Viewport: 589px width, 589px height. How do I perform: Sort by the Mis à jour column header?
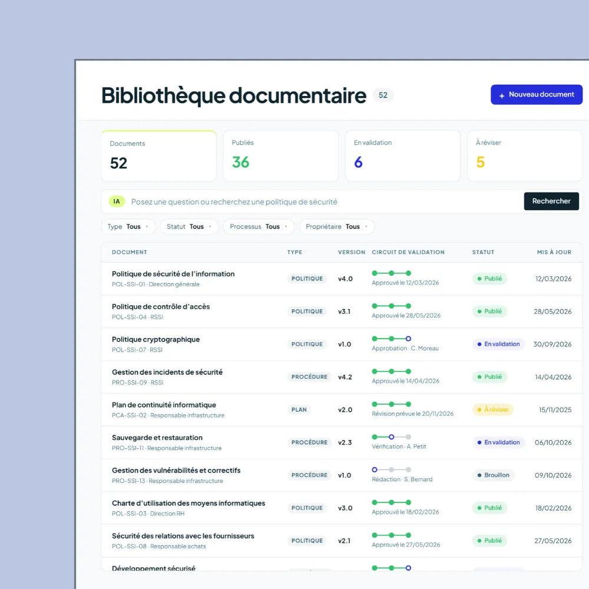[x=554, y=252]
